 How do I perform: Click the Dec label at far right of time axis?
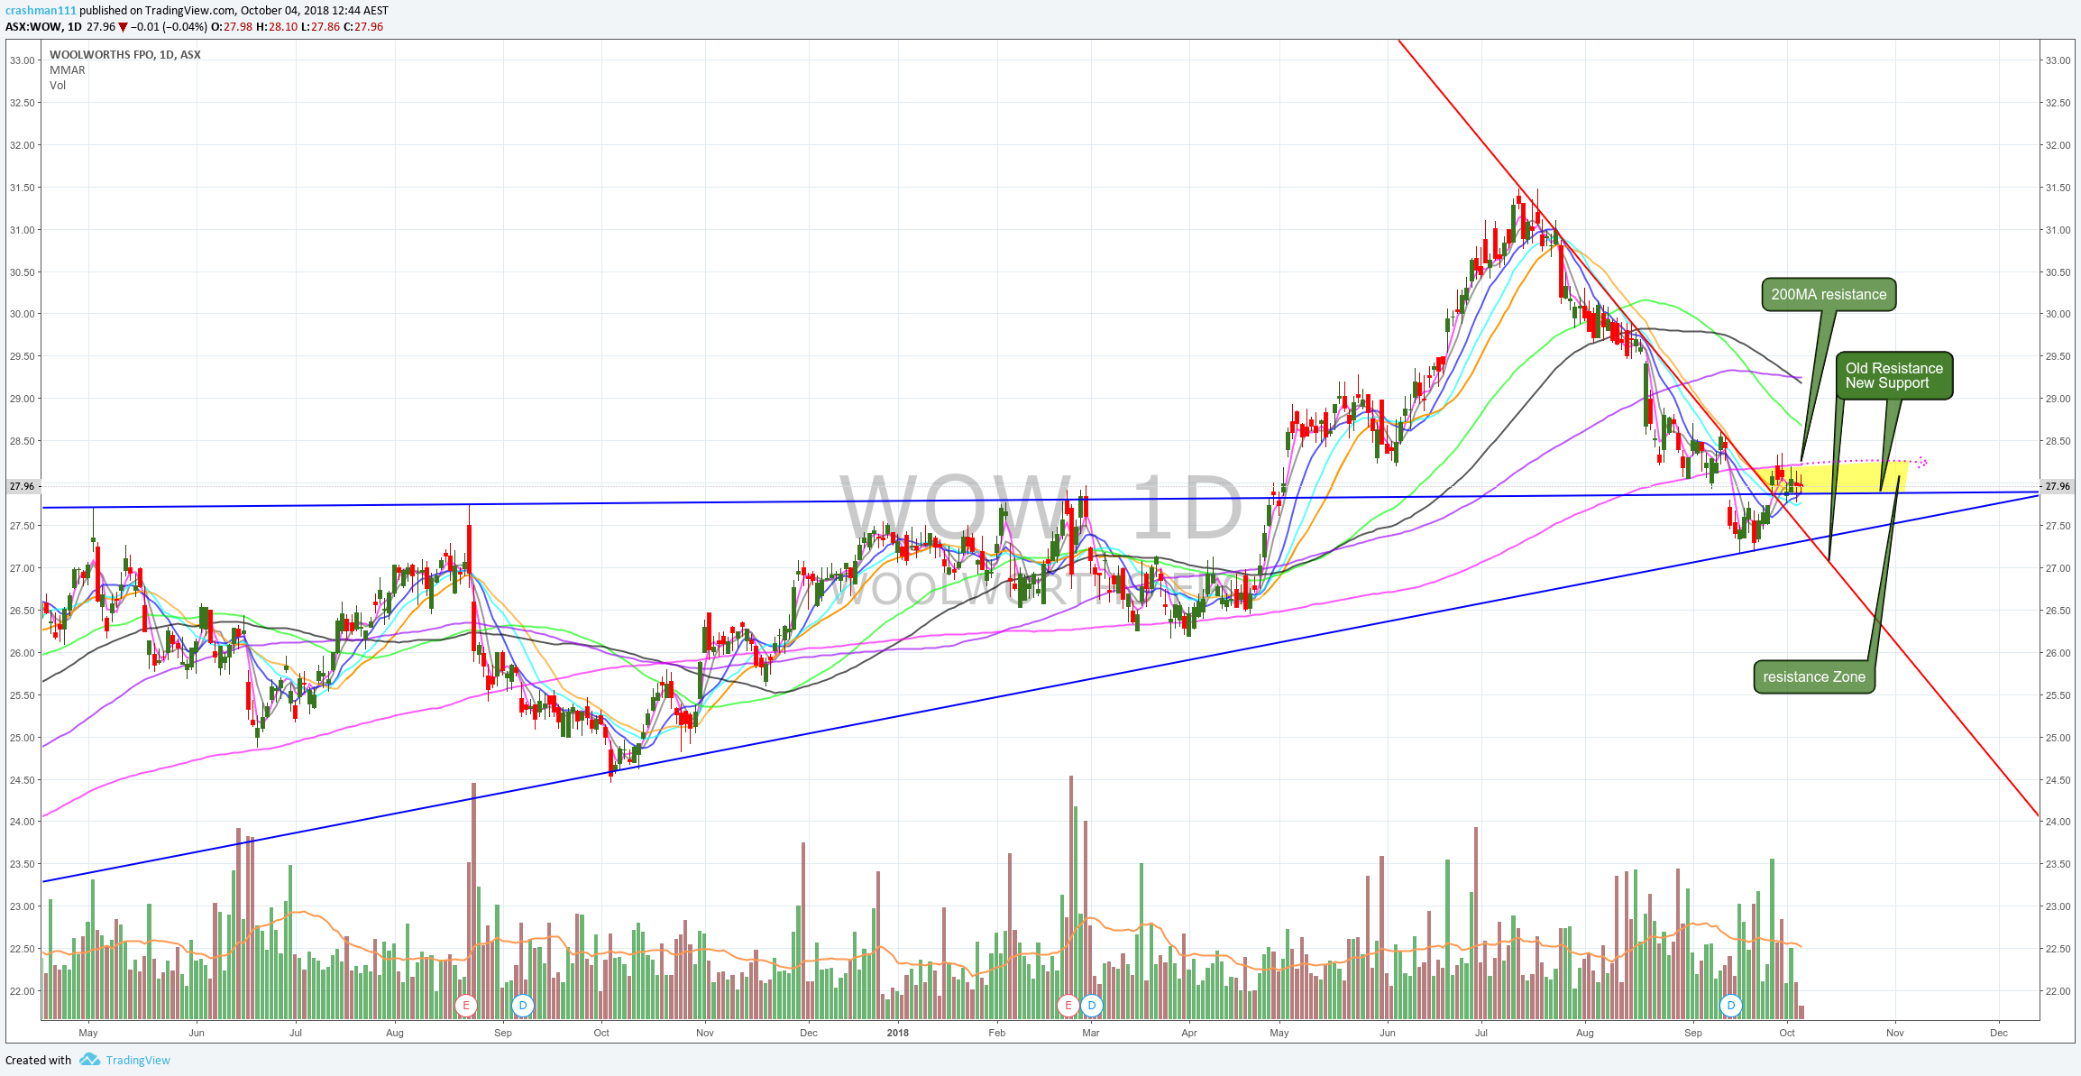tap(1999, 1033)
